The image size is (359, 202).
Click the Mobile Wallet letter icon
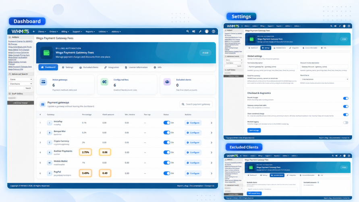[x=50, y=163]
